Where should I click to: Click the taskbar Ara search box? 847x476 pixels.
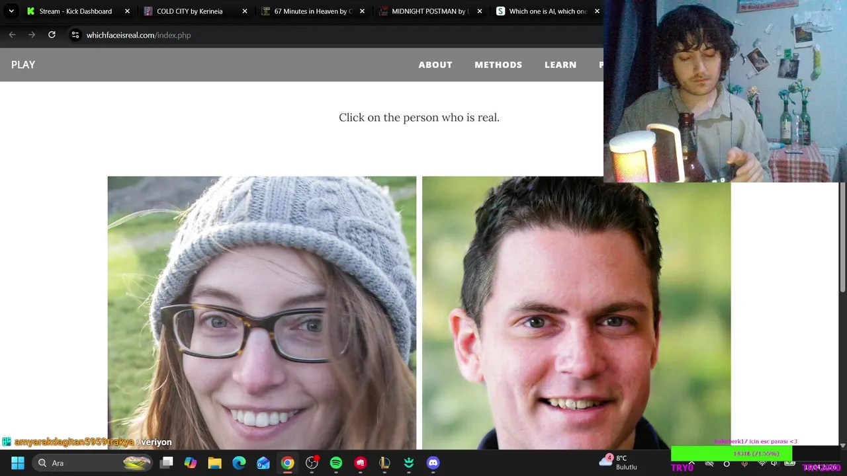pyautogui.click(x=93, y=463)
